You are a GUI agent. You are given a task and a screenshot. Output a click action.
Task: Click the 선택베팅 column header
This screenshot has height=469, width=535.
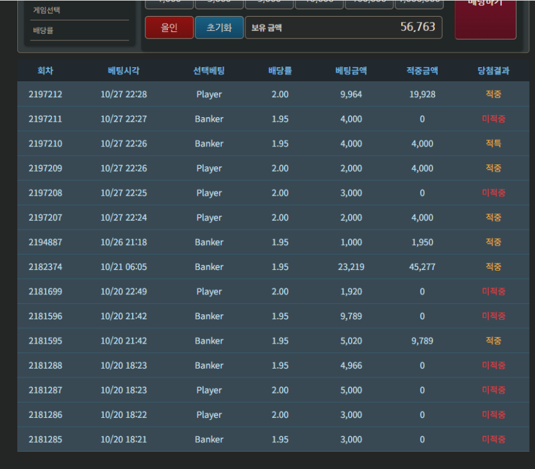pyautogui.click(x=209, y=70)
